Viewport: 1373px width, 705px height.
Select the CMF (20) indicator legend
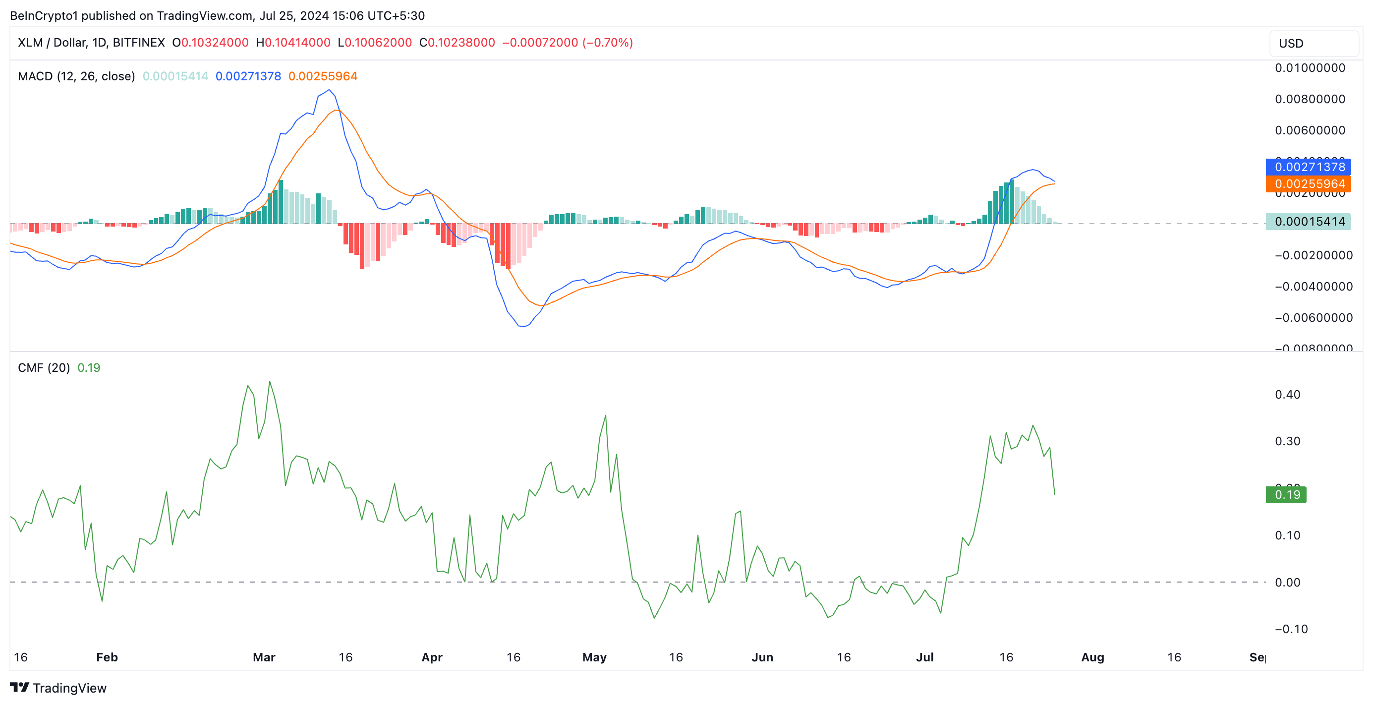[44, 367]
